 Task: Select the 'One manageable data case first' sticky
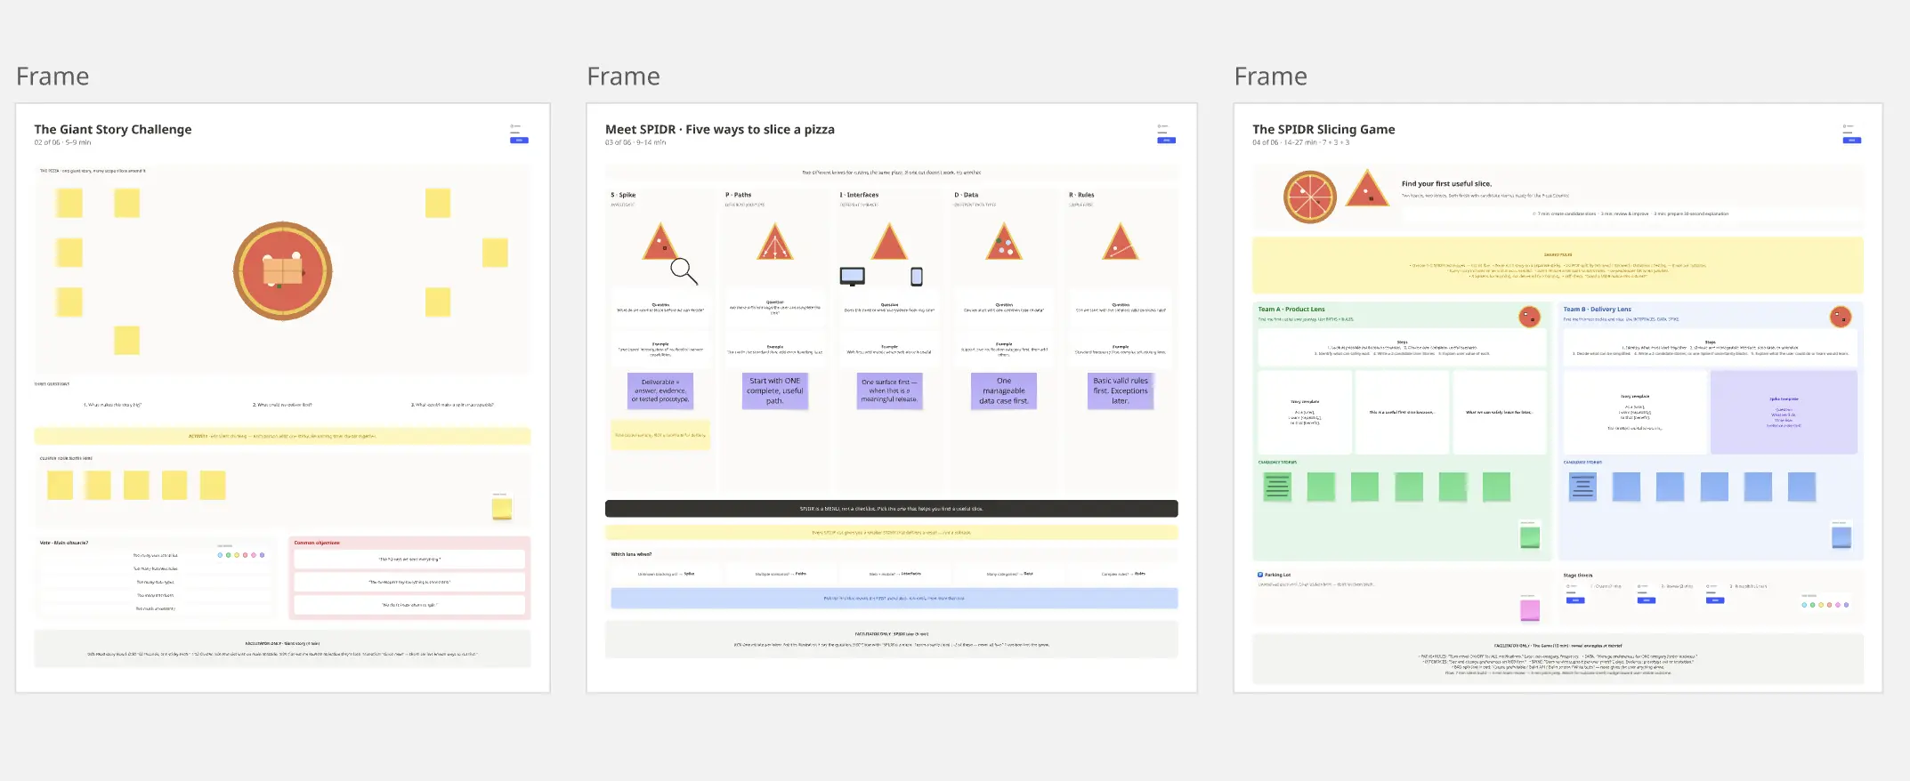1004,391
